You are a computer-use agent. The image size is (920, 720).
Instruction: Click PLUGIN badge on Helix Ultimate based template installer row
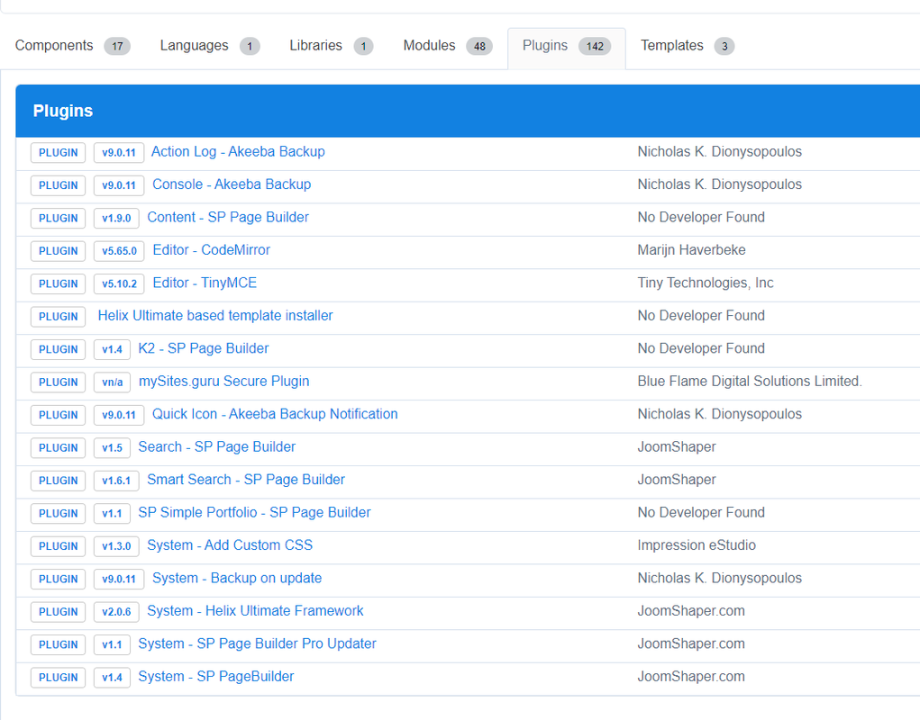click(58, 317)
